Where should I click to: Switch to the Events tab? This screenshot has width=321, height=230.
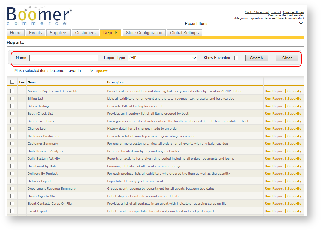[x=35, y=33]
